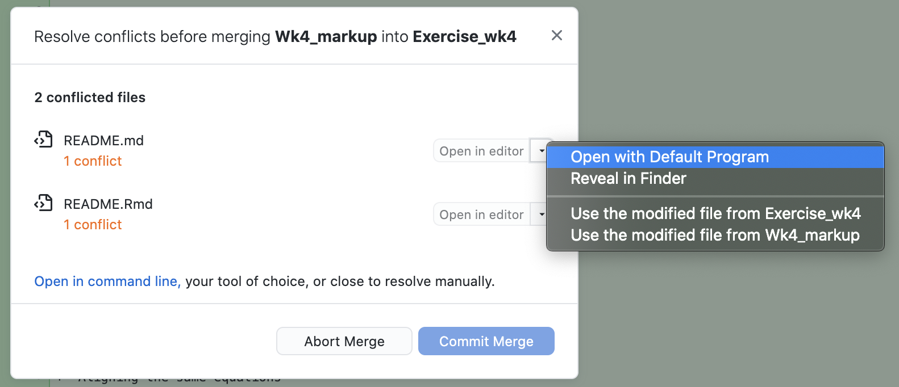Use the modified file from Exercise_wk4
The width and height of the screenshot is (899, 387).
tap(715, 213)
